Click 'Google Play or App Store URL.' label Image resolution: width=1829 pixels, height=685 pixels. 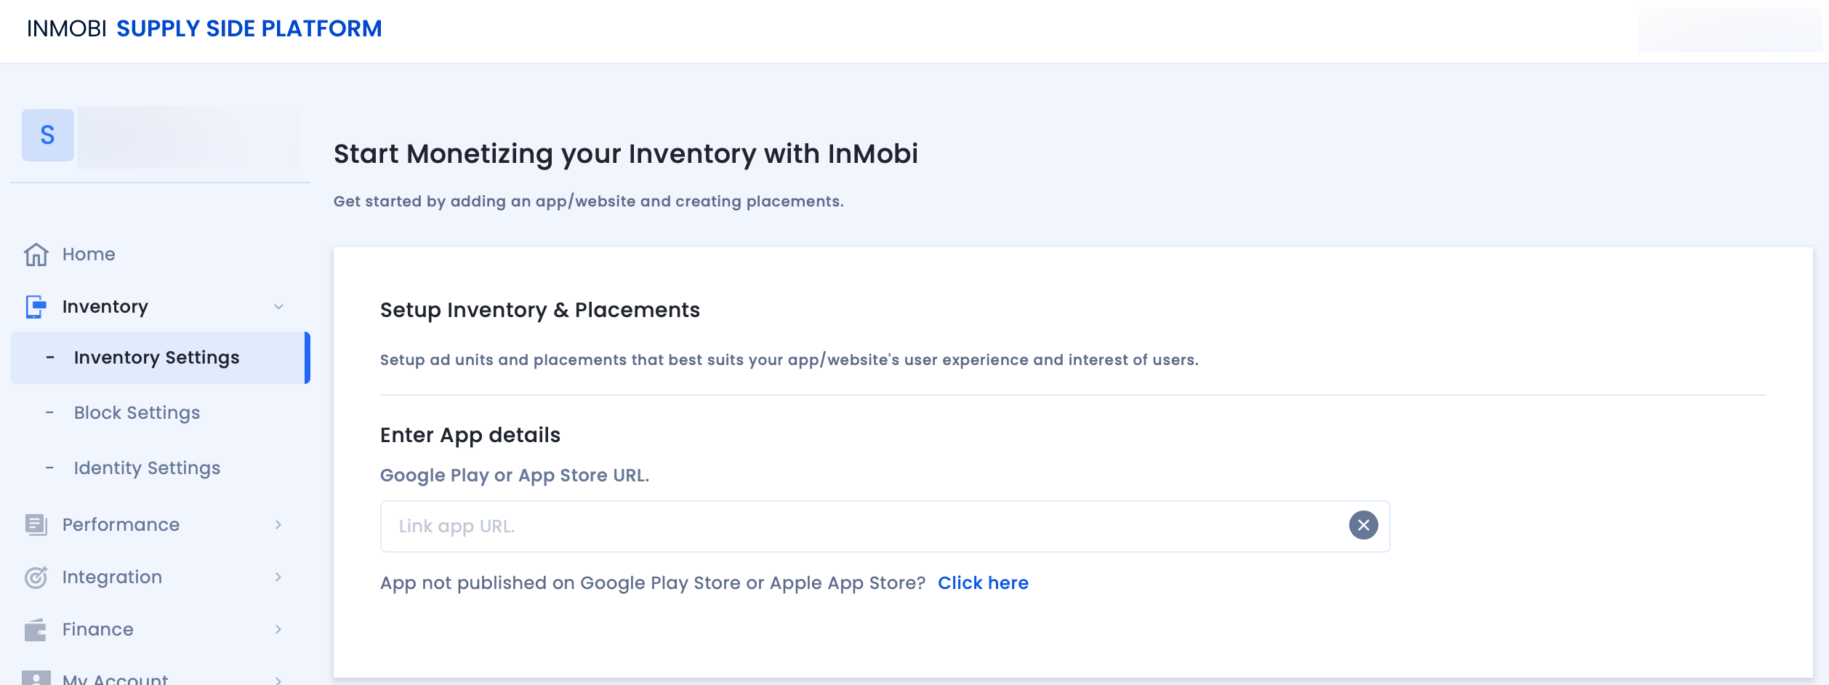pos(515,475)
